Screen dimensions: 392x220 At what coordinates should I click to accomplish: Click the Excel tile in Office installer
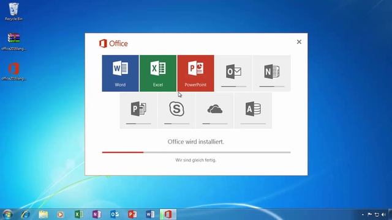[x=158, y=73]
